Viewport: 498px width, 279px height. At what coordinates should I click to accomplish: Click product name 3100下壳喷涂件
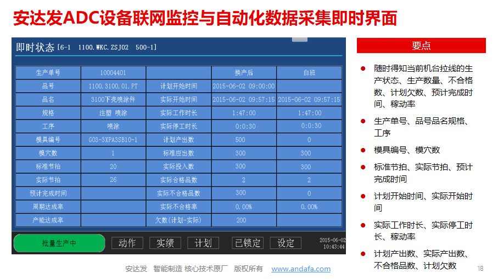pyautogui.click(x=113, y=100)
